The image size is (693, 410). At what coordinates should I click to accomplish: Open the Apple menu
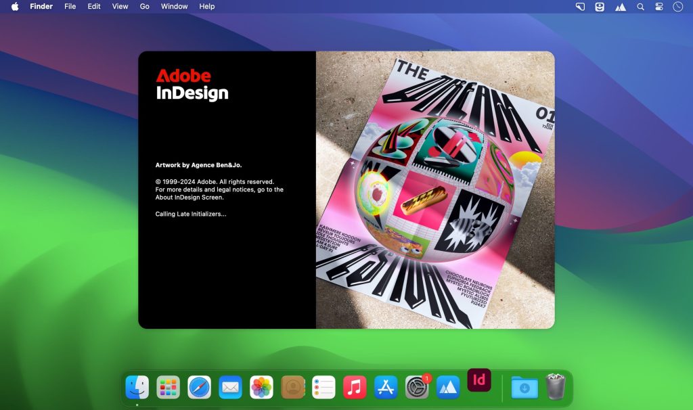tap(15, 7)
